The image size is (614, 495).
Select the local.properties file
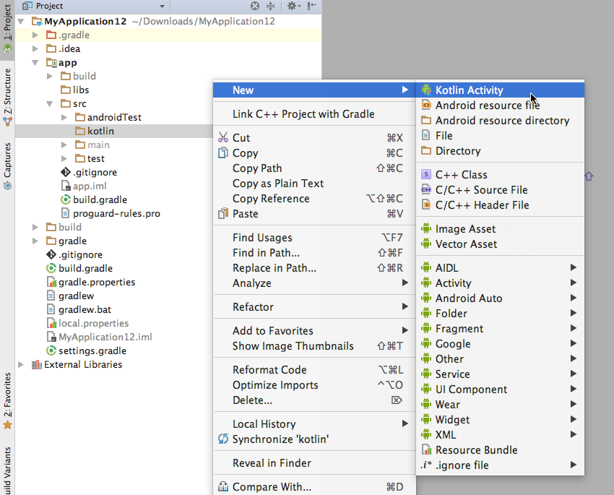[x=94, y=324]
